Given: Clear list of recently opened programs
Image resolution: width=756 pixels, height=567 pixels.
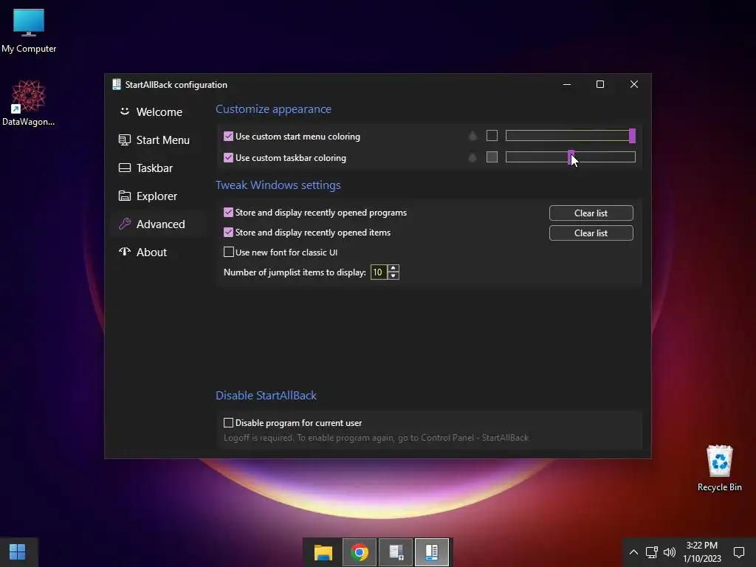Looking at the screenshot, I should coord(591,213).
